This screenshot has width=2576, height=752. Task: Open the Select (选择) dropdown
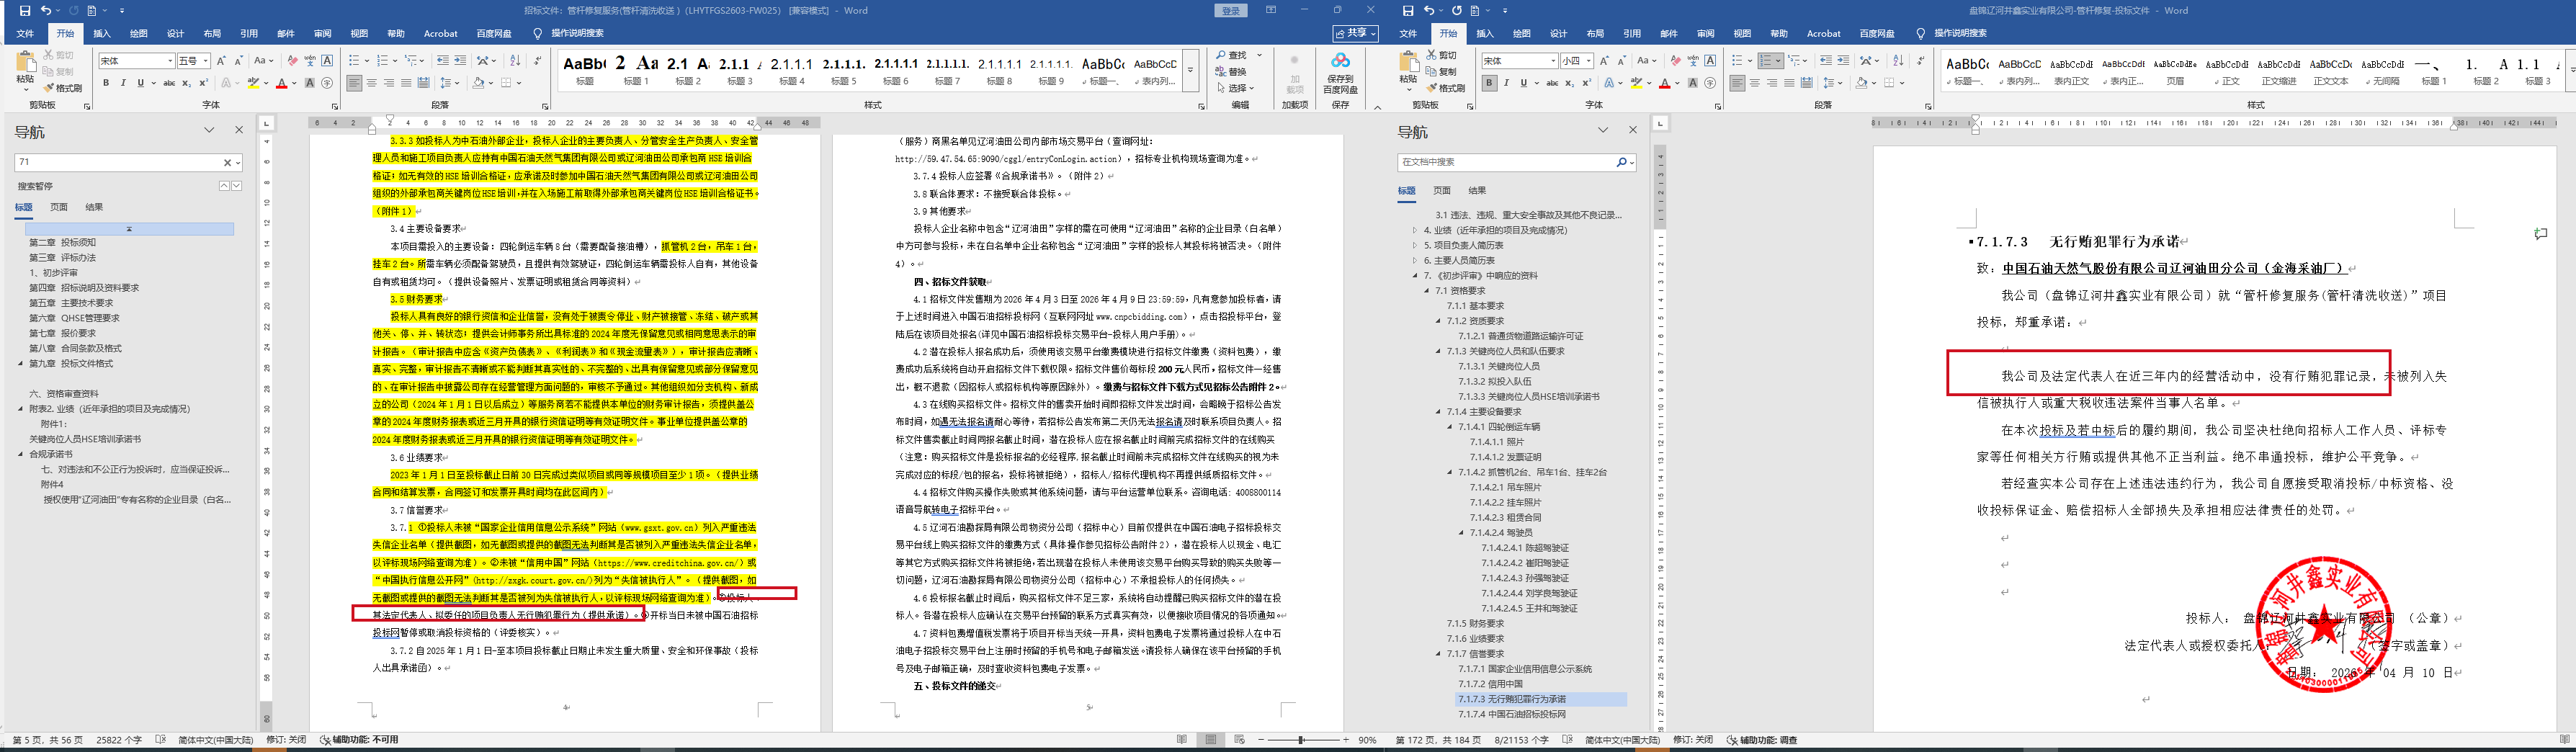pyautogui.click(x=1237, y=88)
